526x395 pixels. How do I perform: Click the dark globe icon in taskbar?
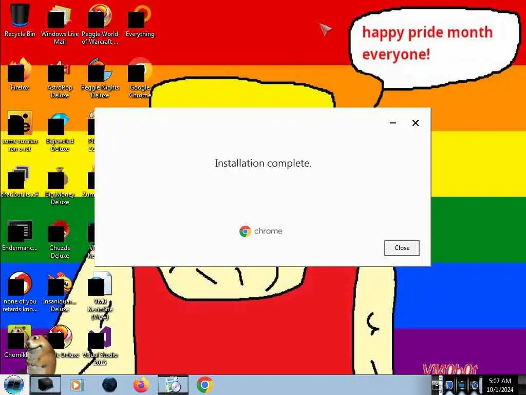(110, 385)
